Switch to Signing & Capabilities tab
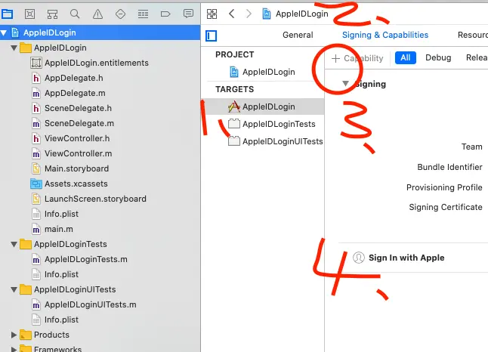Viewport: 488px width, 352px height. click(385, 35)
